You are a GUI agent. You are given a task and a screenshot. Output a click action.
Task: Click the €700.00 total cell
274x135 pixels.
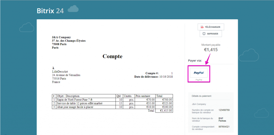[x=164, y=100]
